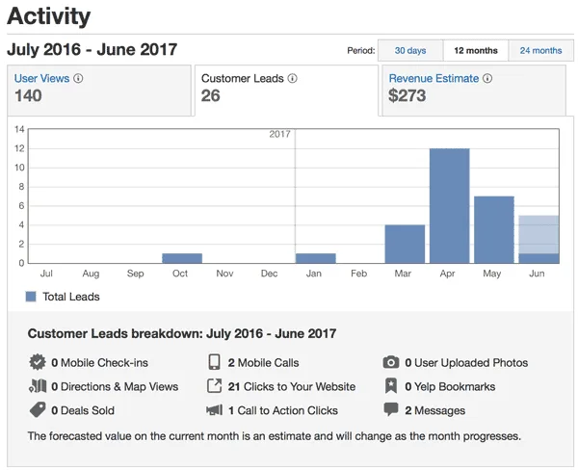Change period to 24 months

(540, 51)
